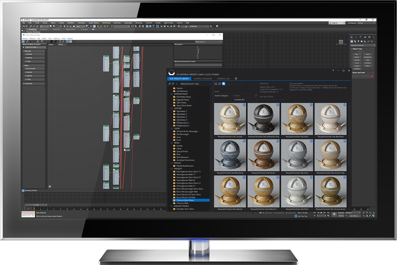Switch thumbnail grid view in presets library
397x265 pixels.
click(x=215, y=84)
